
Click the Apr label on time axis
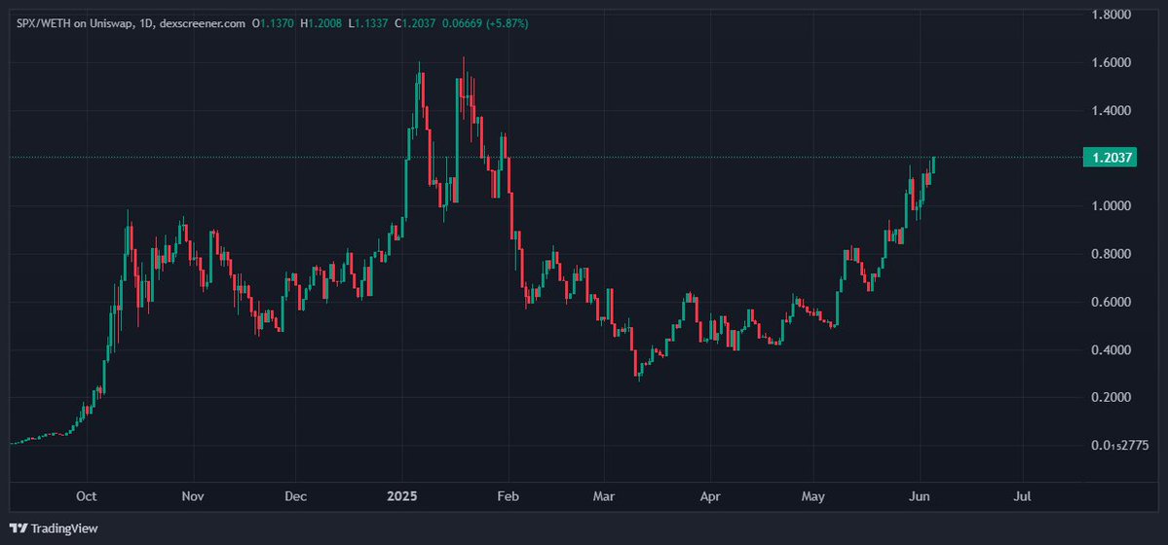point(710,496)
